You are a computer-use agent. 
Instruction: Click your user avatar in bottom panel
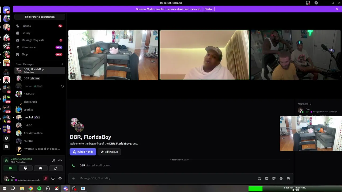click(6, 178)
